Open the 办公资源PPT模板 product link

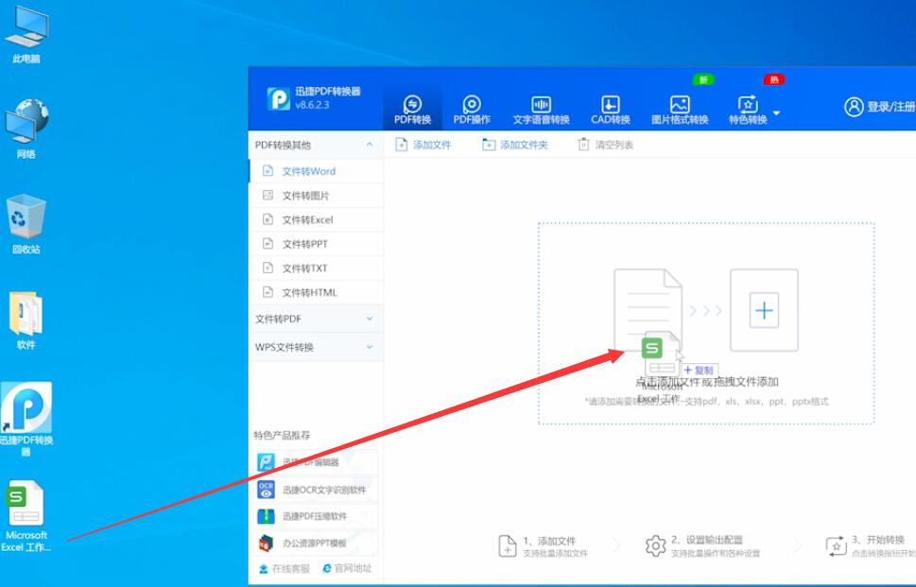(x=318, y=544)
